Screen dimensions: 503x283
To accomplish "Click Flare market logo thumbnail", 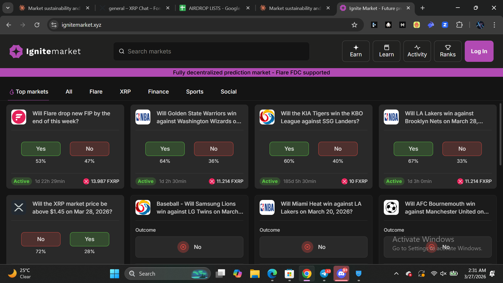I will [19, 117].
